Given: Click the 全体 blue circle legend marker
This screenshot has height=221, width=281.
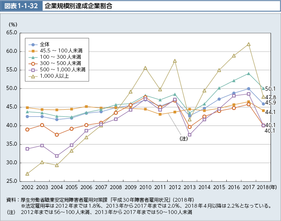Looking at the screenshot, I should click(33, 44).
